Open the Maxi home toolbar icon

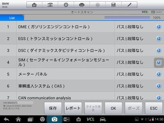[x=34, y=5]
